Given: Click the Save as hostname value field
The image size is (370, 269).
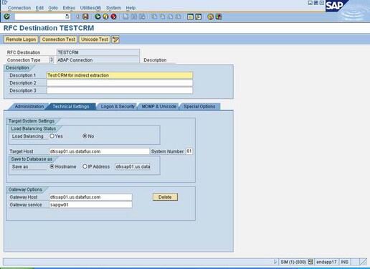Looking at the screenshot, I should click(133, 166).
